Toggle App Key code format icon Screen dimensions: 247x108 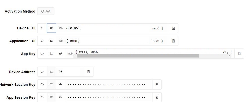coord(42,54)
